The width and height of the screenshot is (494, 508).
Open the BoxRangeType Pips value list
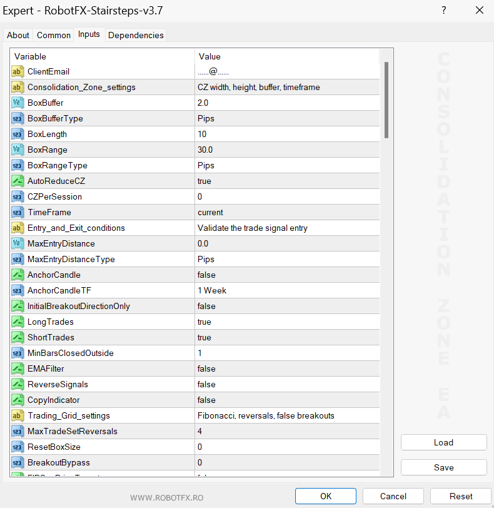[x=287, y=165]
